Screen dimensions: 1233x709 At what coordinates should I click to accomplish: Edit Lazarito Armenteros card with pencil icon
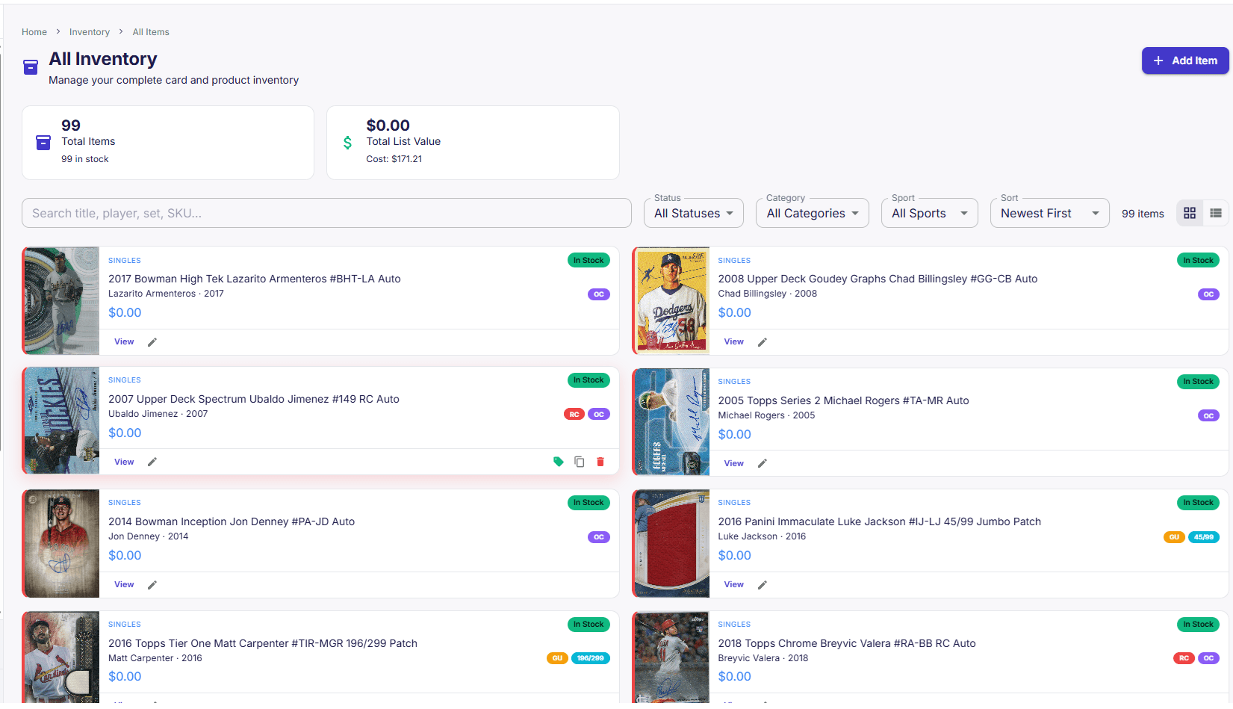152,342
